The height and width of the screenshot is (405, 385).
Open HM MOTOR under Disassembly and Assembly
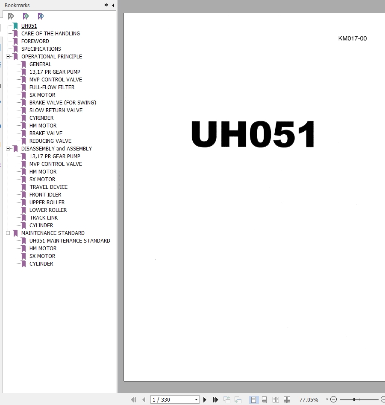pyautogui.click(x=43, y=172)
